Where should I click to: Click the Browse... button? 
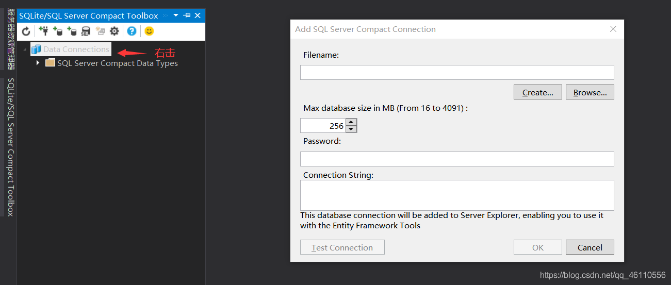click(x=590, y=92)
